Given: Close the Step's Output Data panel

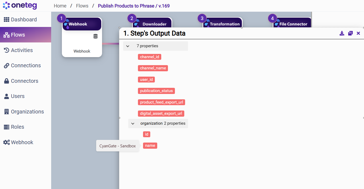Looking at the screenshot, I should (x=358, y=33).
